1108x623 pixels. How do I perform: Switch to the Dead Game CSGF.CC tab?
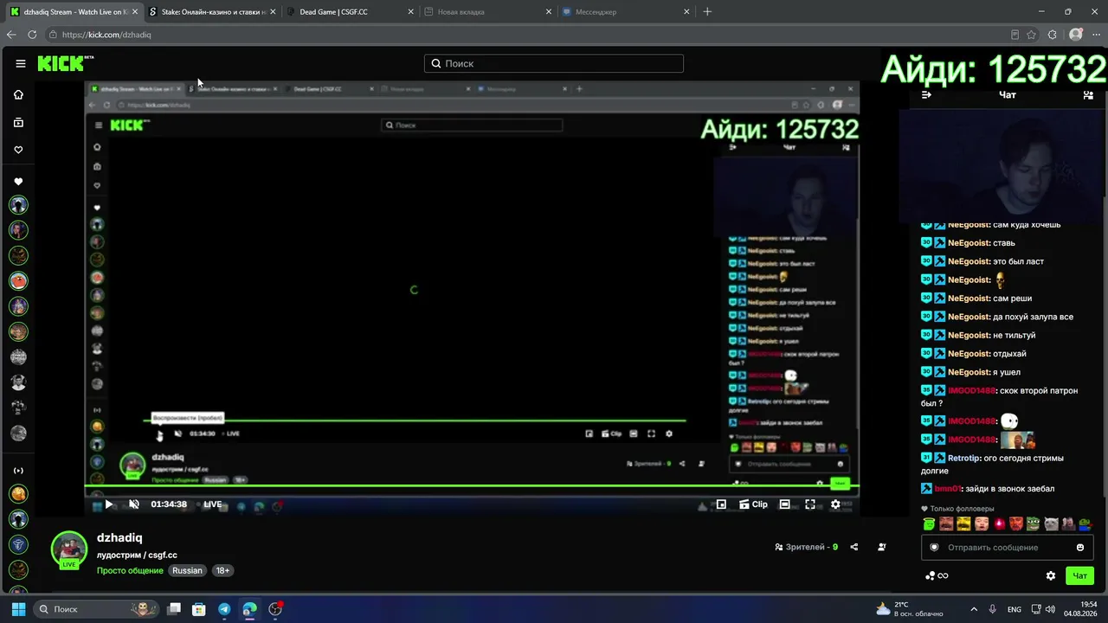click(x=350, y=12)
